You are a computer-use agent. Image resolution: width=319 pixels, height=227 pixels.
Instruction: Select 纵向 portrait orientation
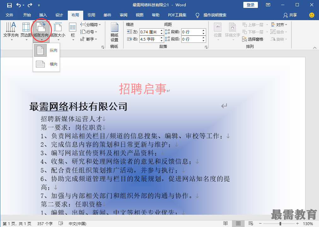point(46,50)
